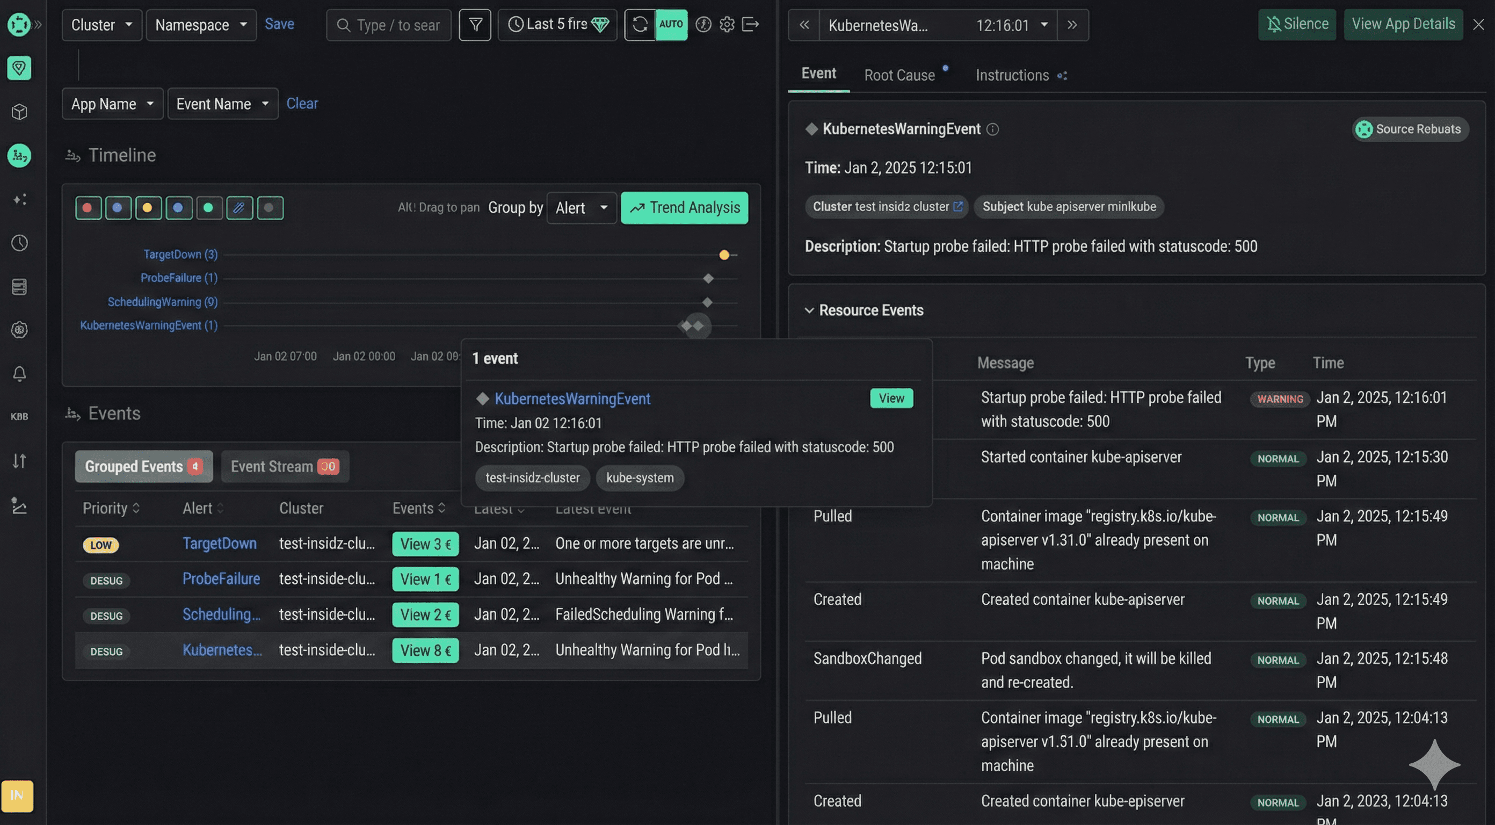Click the Trend Analysis button
This screenshot has height=825, width=1495.
pos(684,208)
